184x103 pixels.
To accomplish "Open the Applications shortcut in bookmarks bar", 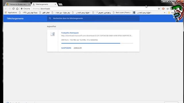I will tap(11, 13).
